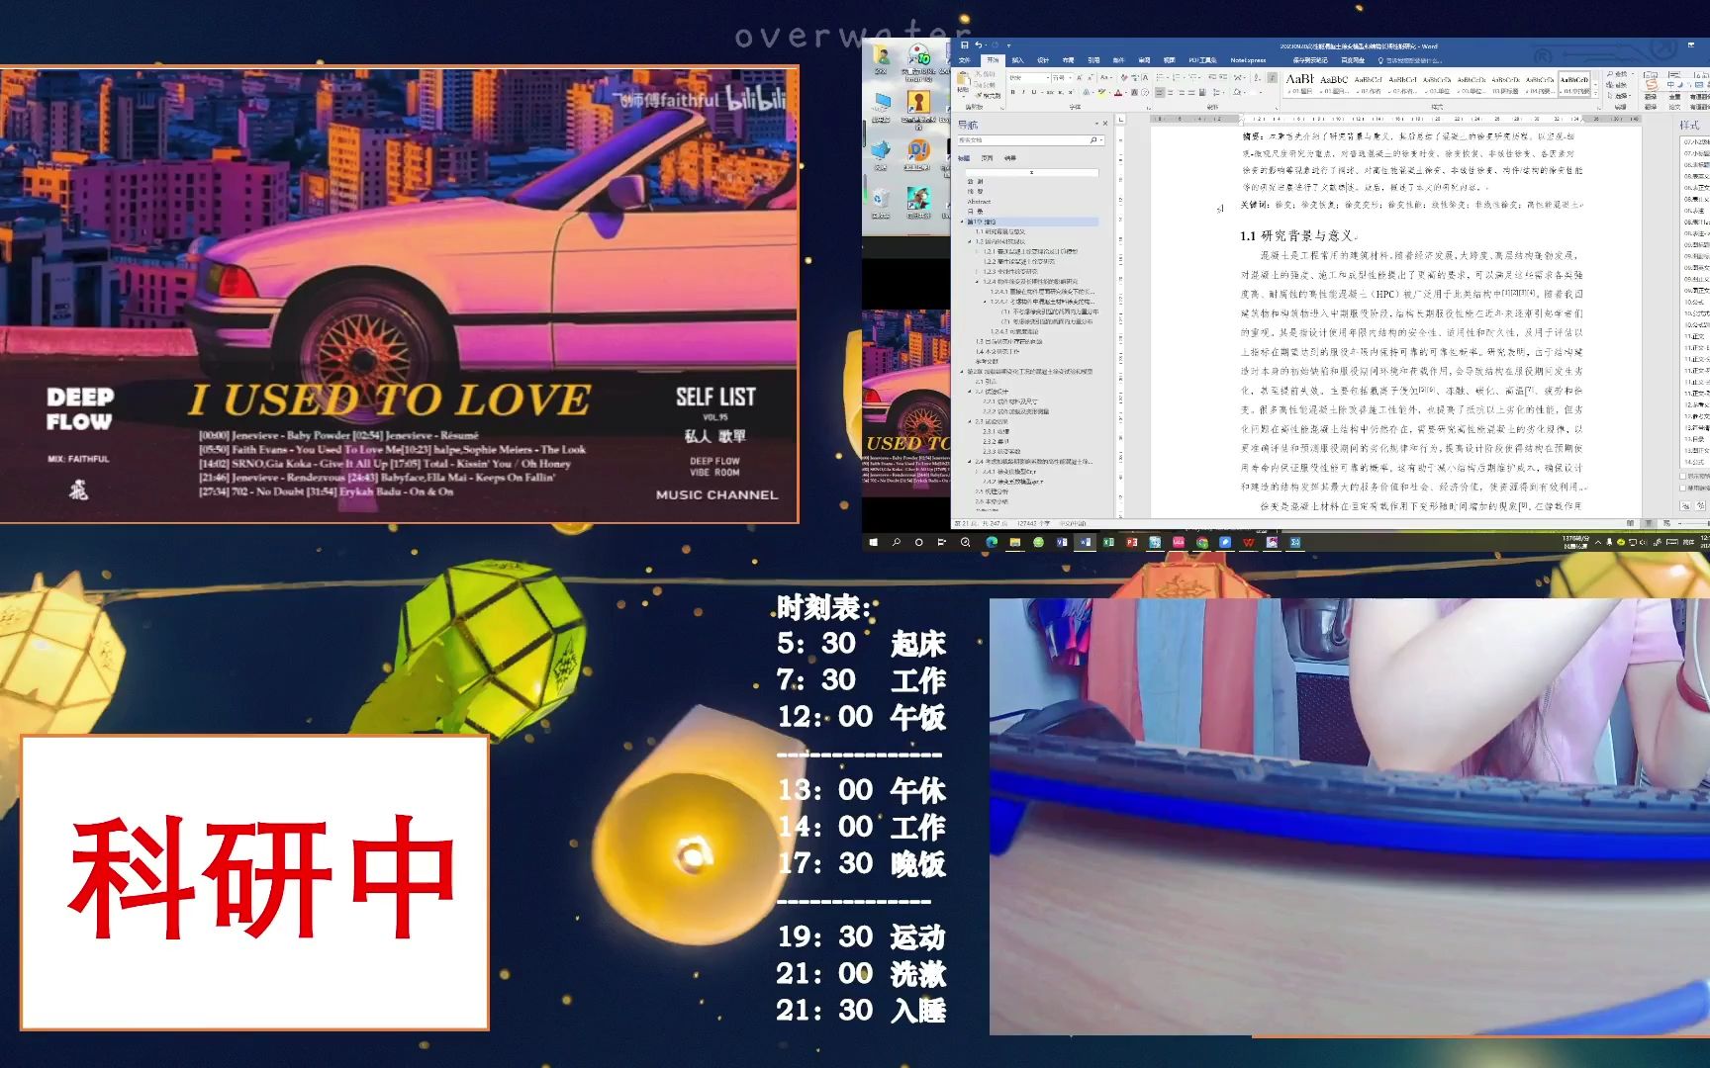The height and width of the screenshot is (1068, 1710).
Task: Open the font size dropdown
Action: tap(1071, 76)
